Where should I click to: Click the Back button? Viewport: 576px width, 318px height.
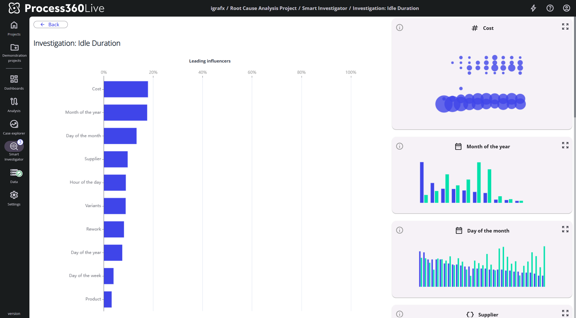51,25
